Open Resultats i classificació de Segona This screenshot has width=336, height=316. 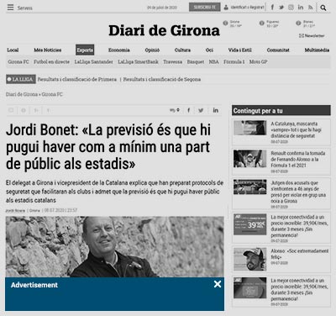coord(162,79)
